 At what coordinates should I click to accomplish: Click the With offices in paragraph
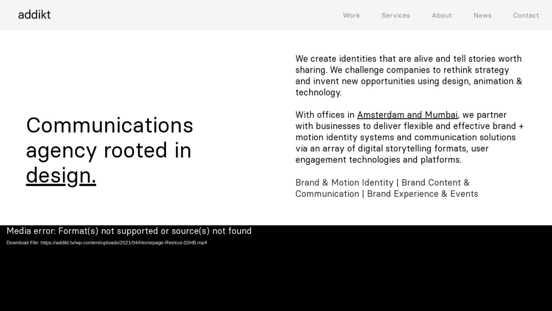click(408, 137)
